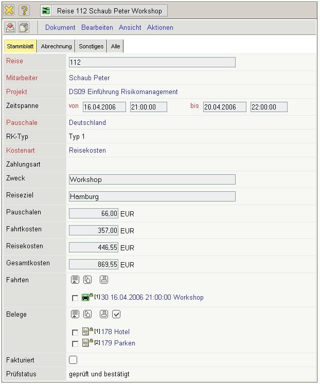The height and width of the screenshot is (384, 320).
Task: Click the yellow X close icon
Action: click(9, 11)
